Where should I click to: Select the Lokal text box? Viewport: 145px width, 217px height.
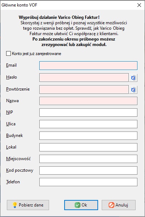click(x=88, y=147)
